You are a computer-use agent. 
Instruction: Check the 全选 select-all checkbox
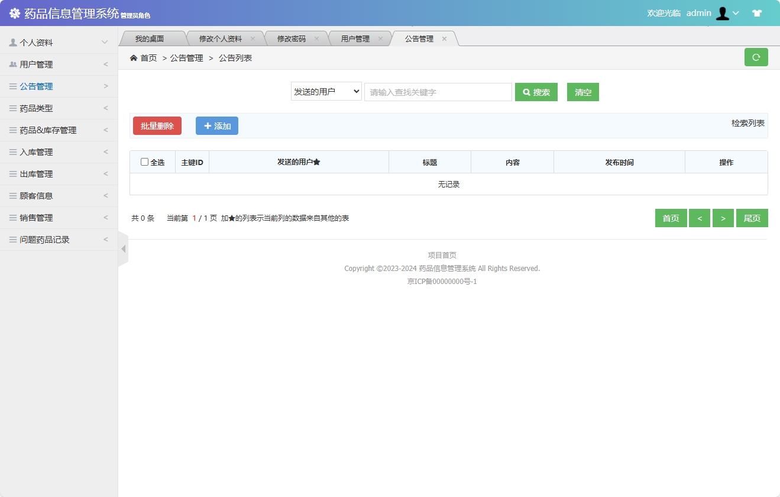144,162
